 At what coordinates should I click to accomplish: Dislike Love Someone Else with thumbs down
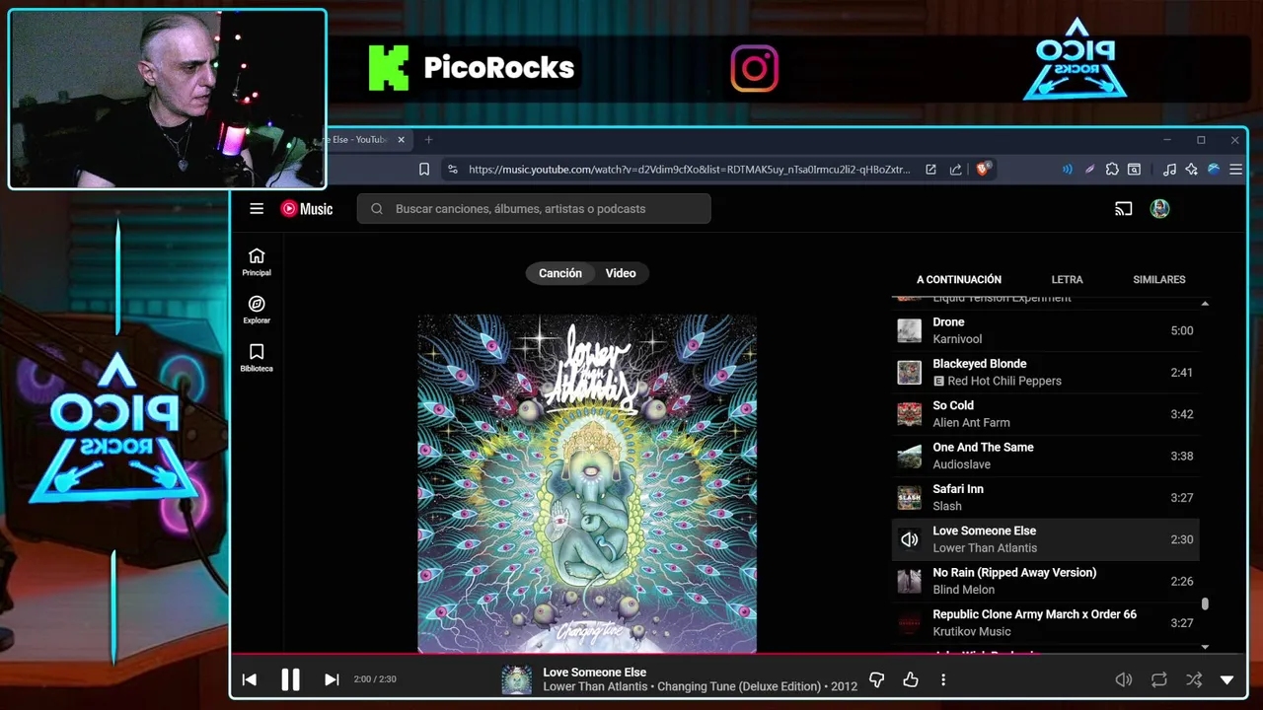(x=876, y=679)
